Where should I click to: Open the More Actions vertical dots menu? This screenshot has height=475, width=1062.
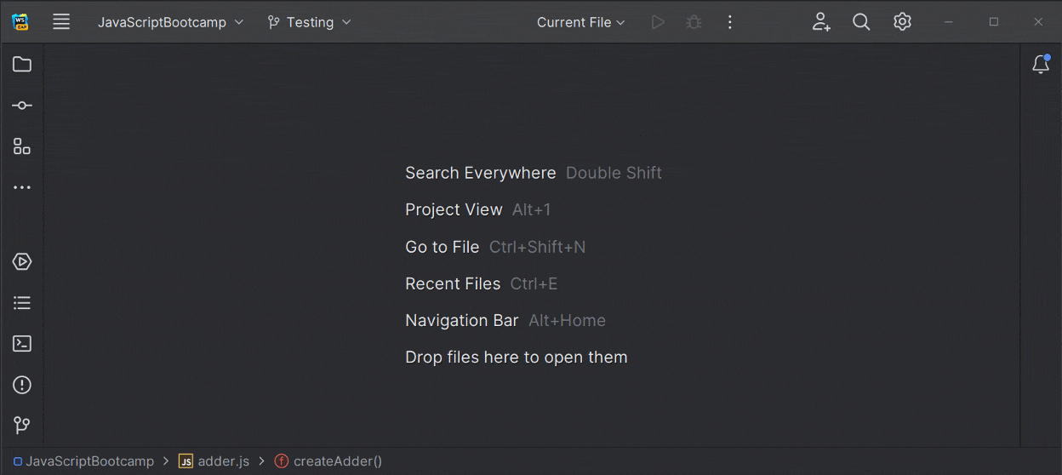pos(729,22)
